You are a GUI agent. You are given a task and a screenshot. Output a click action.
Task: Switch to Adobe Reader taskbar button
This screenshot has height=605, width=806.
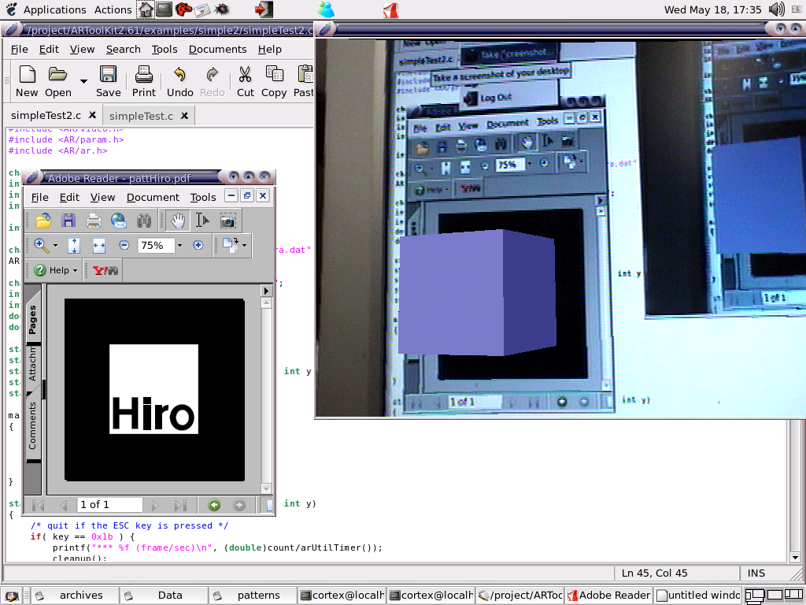(x=609, y=596)
